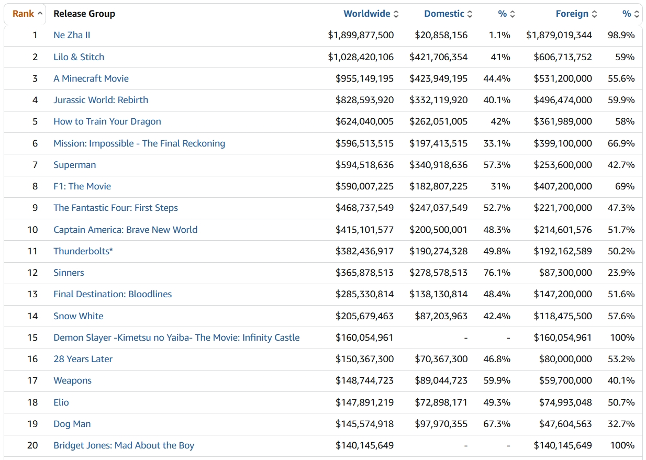Screen dimensions: 646x460
Task: Click Ne Zha II foreign percent 98.9%
Action: [x=621, y=35]
